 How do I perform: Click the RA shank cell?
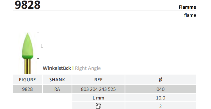[57, 89]
